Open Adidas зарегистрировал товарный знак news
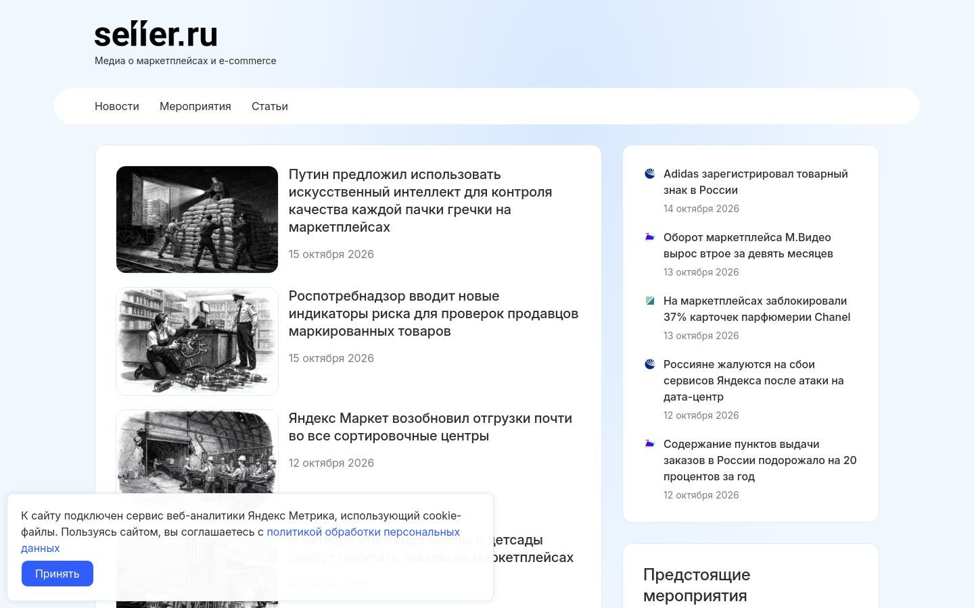Image resolution: width=974 pixels, height=608 pixels. point(756,182)
